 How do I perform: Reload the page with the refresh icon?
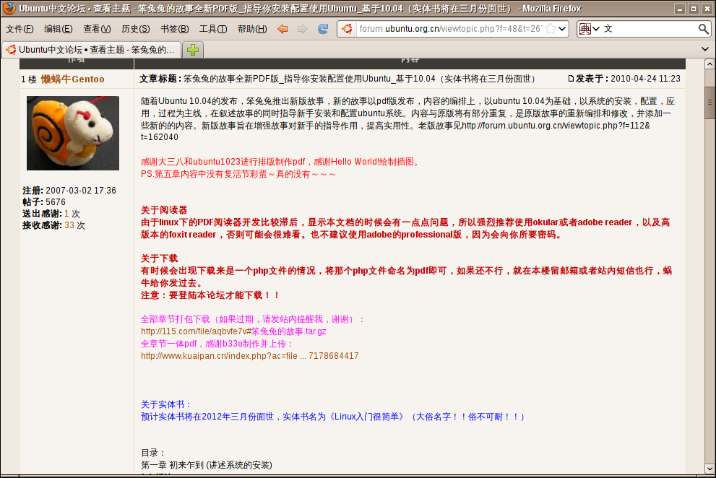pyautogui.click(x=323, y=29)
